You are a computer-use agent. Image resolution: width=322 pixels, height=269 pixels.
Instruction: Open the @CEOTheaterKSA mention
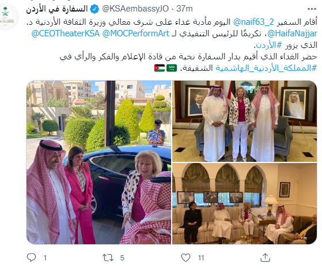coord(66,33)
